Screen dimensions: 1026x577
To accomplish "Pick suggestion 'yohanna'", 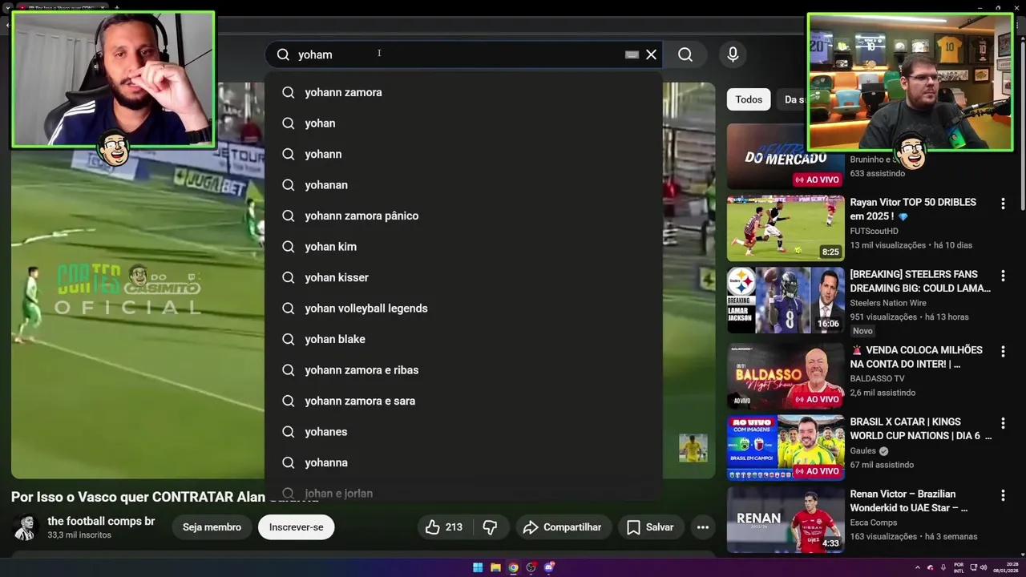I will (x=463, y=462).
